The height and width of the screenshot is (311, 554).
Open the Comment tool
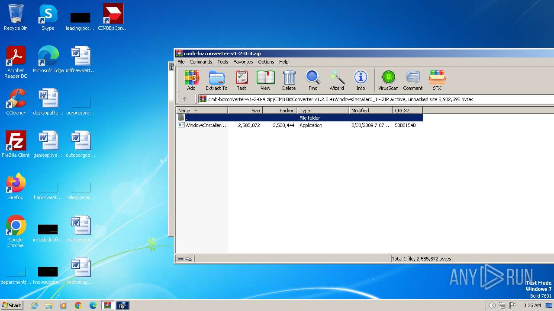tap(412, 80)
